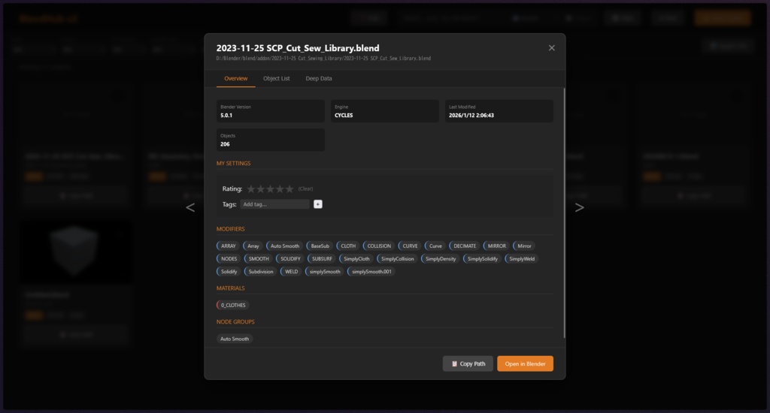The width and height of the screenshot is (770, 413).
Task: Click the Engine value CYCLES
Action: point(344,116)
